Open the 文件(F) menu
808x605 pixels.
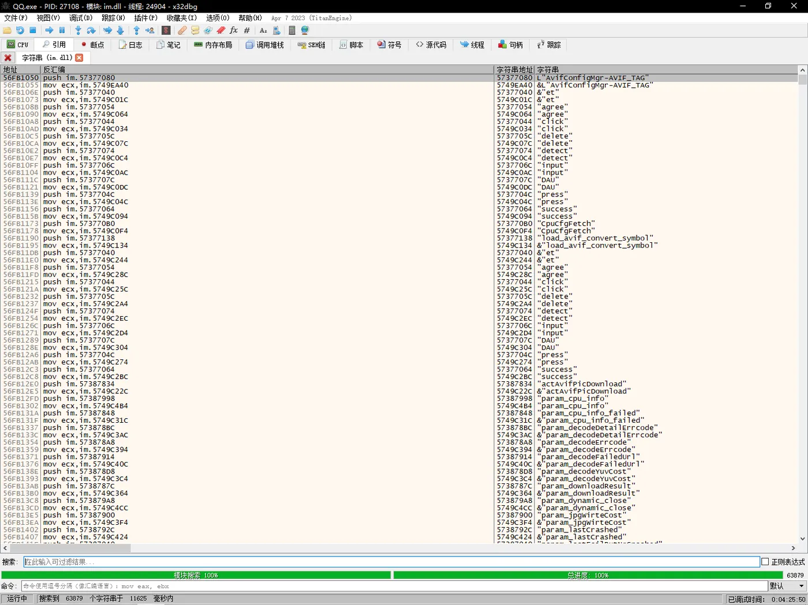click(x=16, y=18)
